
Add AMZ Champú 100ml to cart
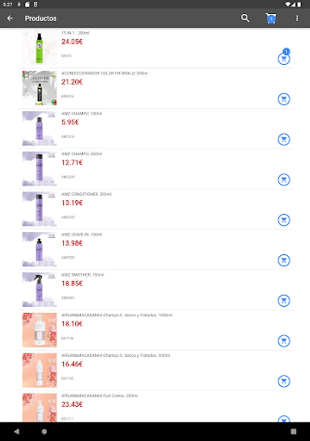pyautogui.click(x=284, y=139)
